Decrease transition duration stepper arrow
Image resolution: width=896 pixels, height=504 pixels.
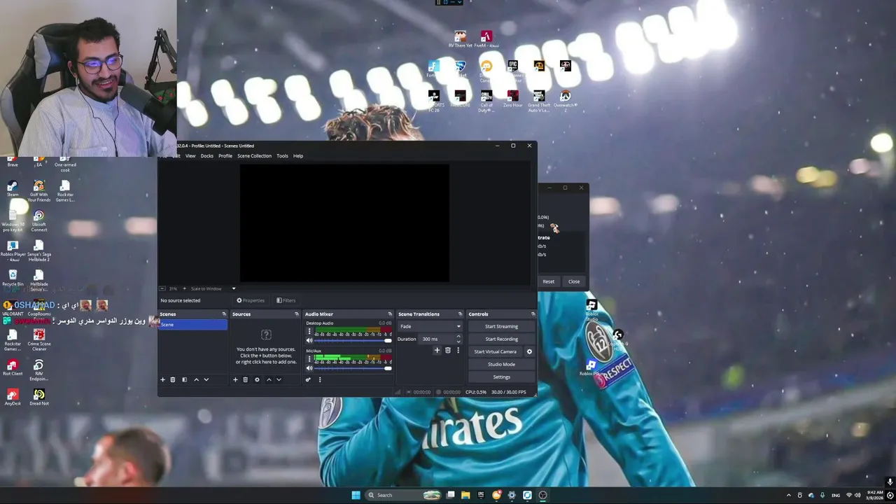[458, 341]
